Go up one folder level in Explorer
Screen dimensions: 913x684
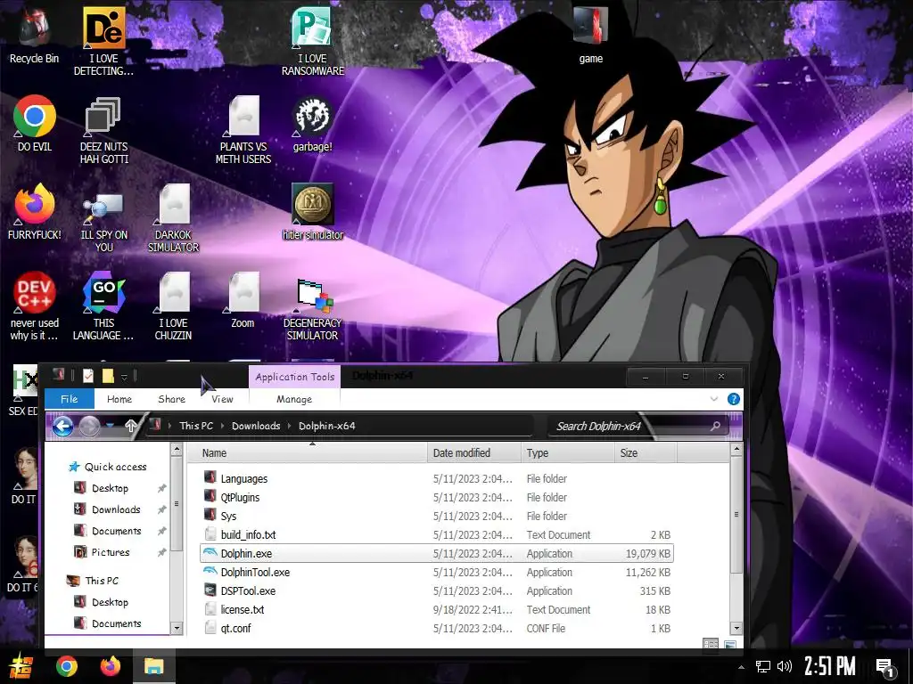[x=130, y=426]
